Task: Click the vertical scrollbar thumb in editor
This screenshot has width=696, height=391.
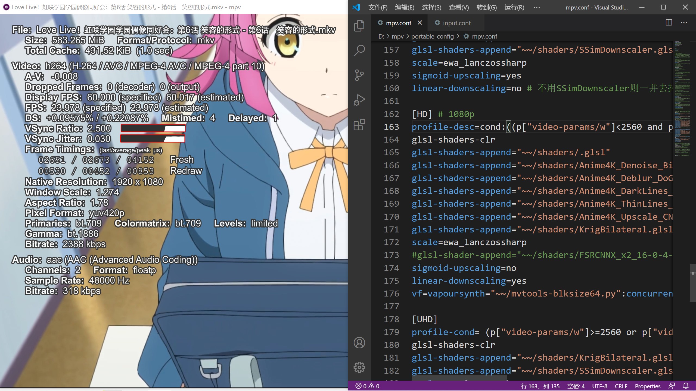Action: pyautogui.click(x=693, y=283)
